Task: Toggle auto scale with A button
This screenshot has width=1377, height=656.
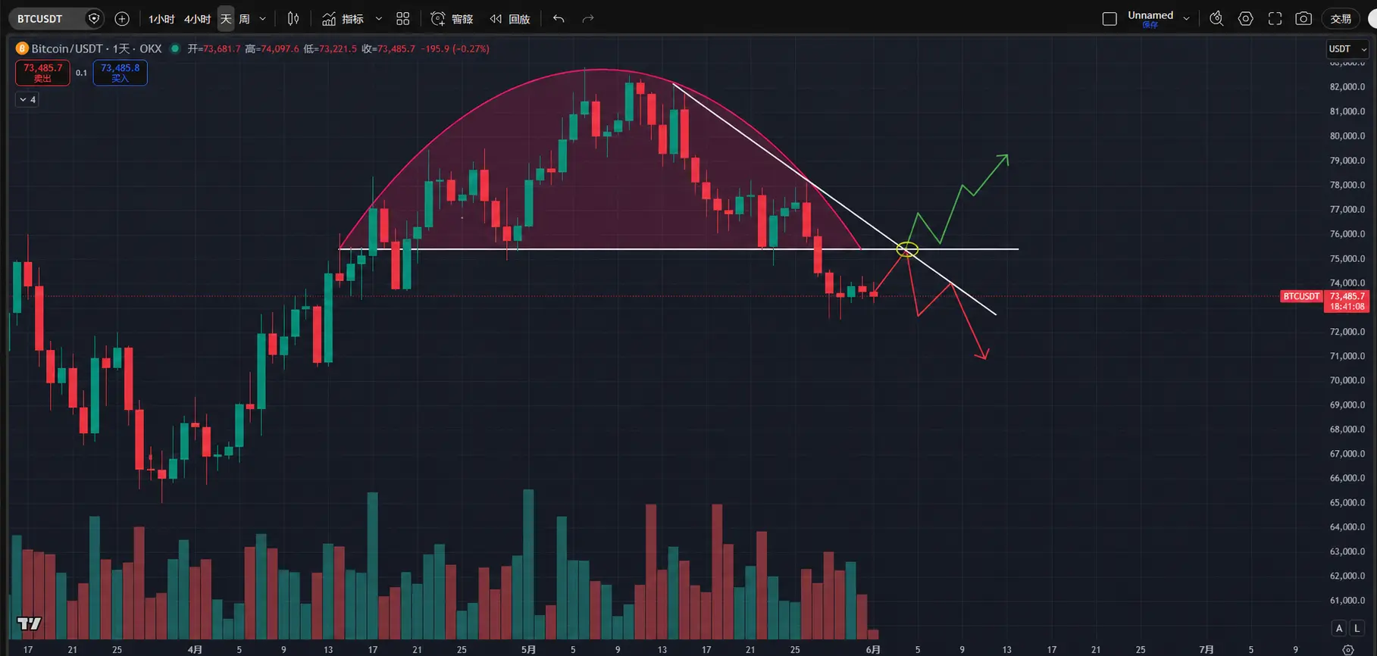Action: [x=1339, y=628]
